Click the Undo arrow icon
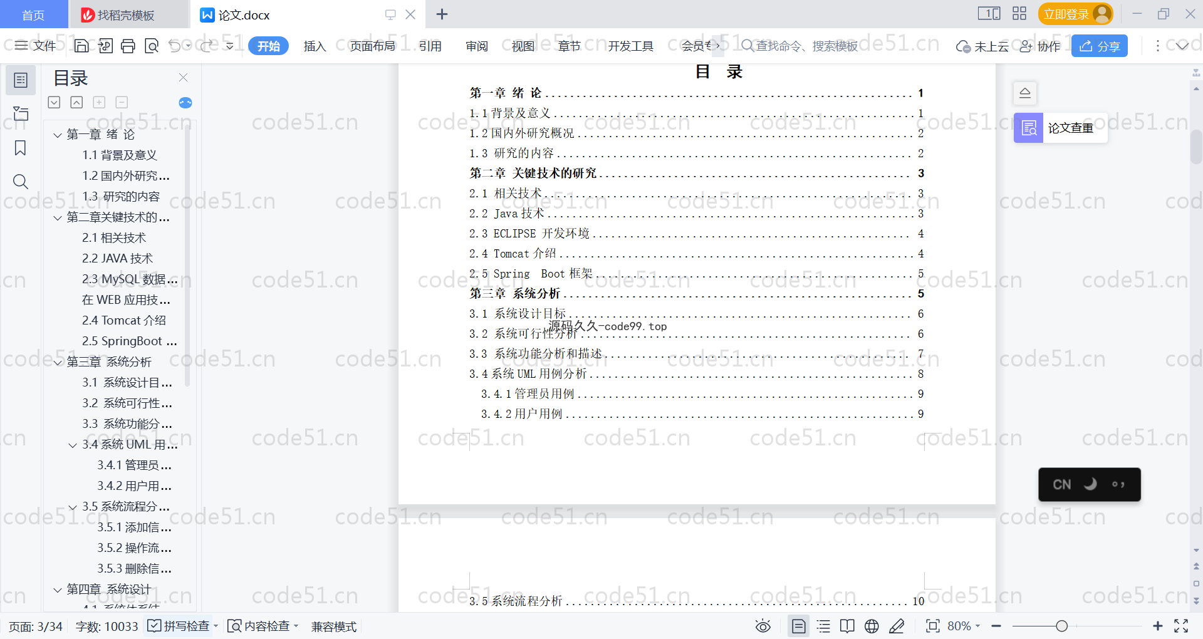 pyautogui.click(x=175, y=46)
